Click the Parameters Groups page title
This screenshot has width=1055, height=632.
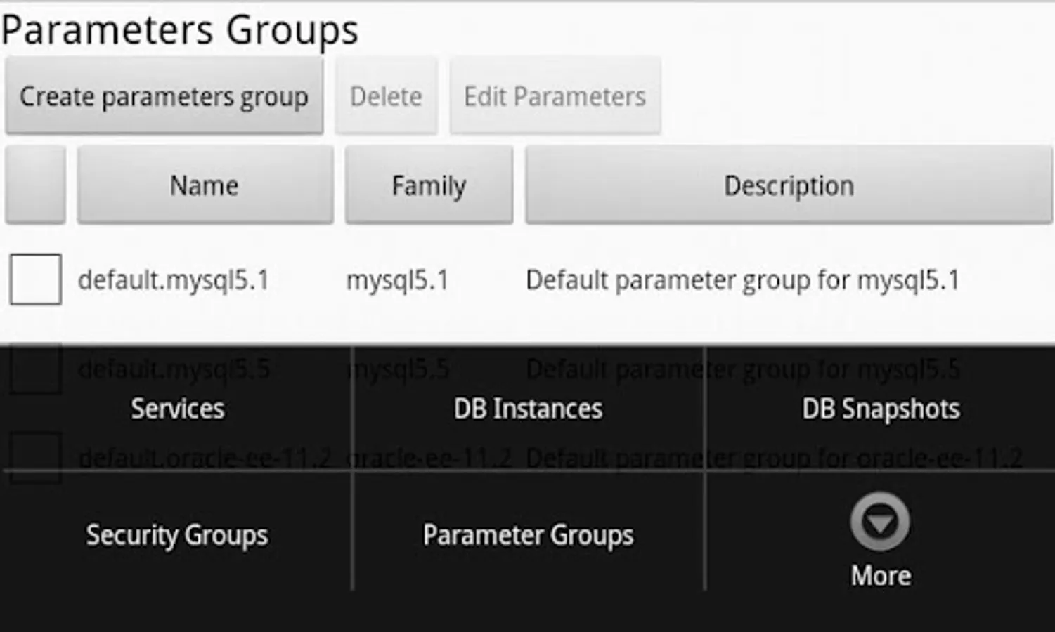(x=180, y=30)
